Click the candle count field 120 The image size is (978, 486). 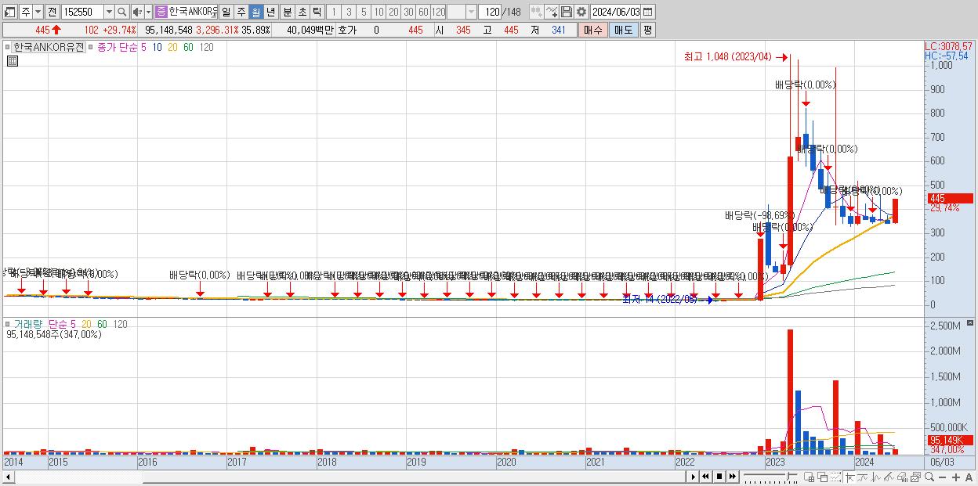[491, 12]
